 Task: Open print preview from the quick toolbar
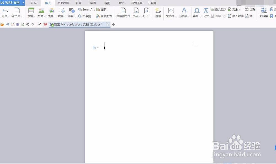point(23,25)
